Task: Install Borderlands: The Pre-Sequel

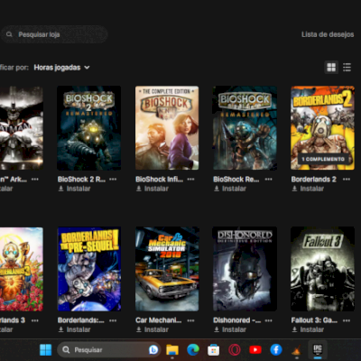Action: click(x=74, y=329)
